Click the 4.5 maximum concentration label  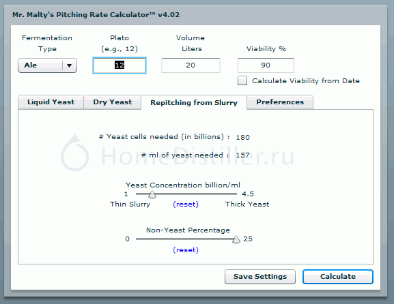[248, 194]
